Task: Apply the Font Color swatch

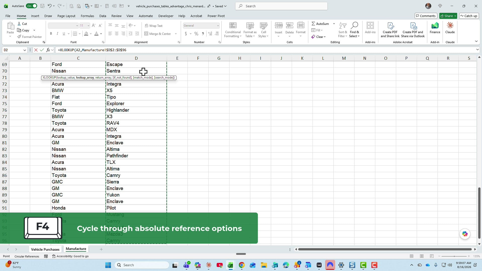Action: coord(96,34)
